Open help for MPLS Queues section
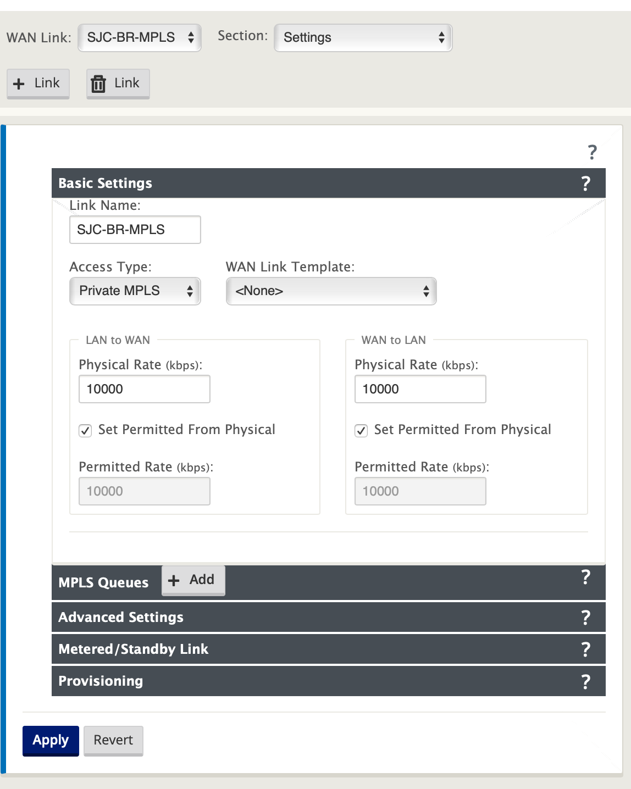 point(586,577)
